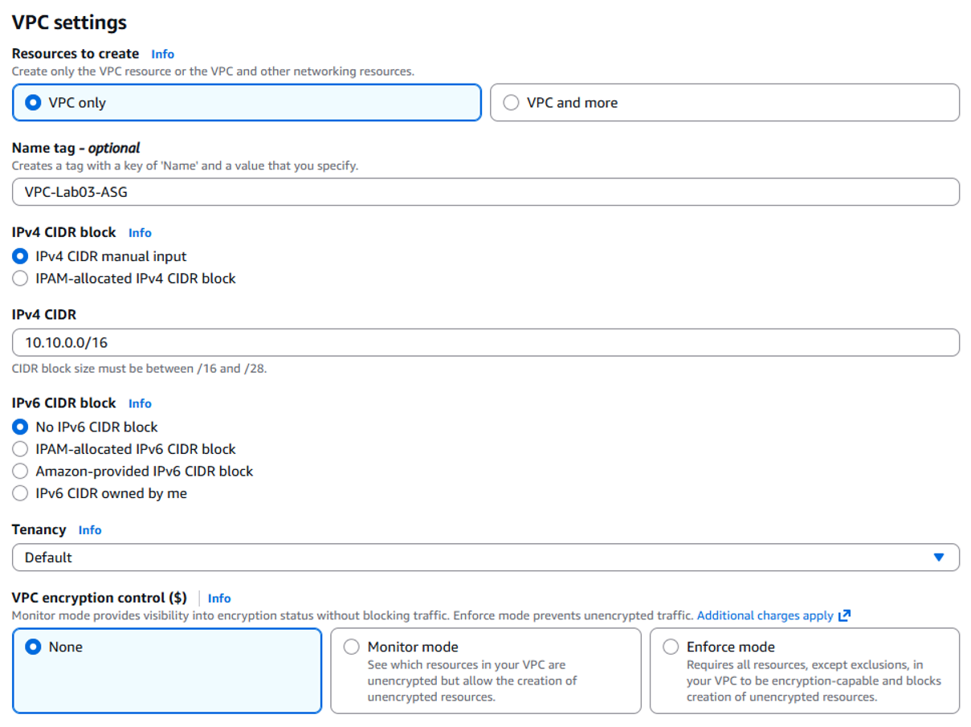Image resolution: width=971 pixels, height=727 pixels.
Task: Open Info link for Resources to create
Action: (x=162, y=54)
